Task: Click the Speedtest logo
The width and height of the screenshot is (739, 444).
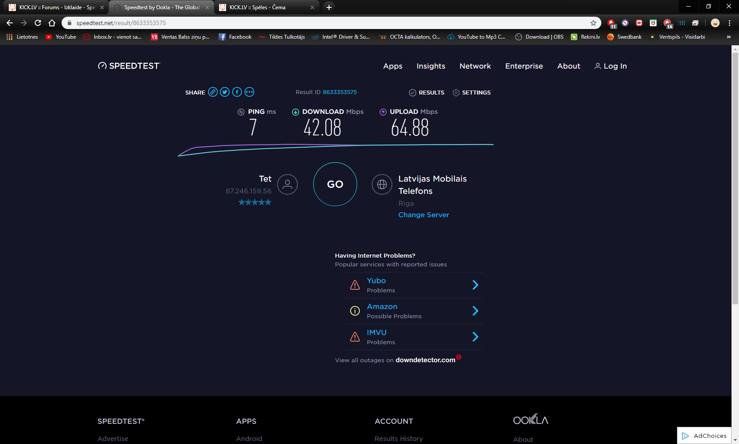Action: tap(129, 66)
